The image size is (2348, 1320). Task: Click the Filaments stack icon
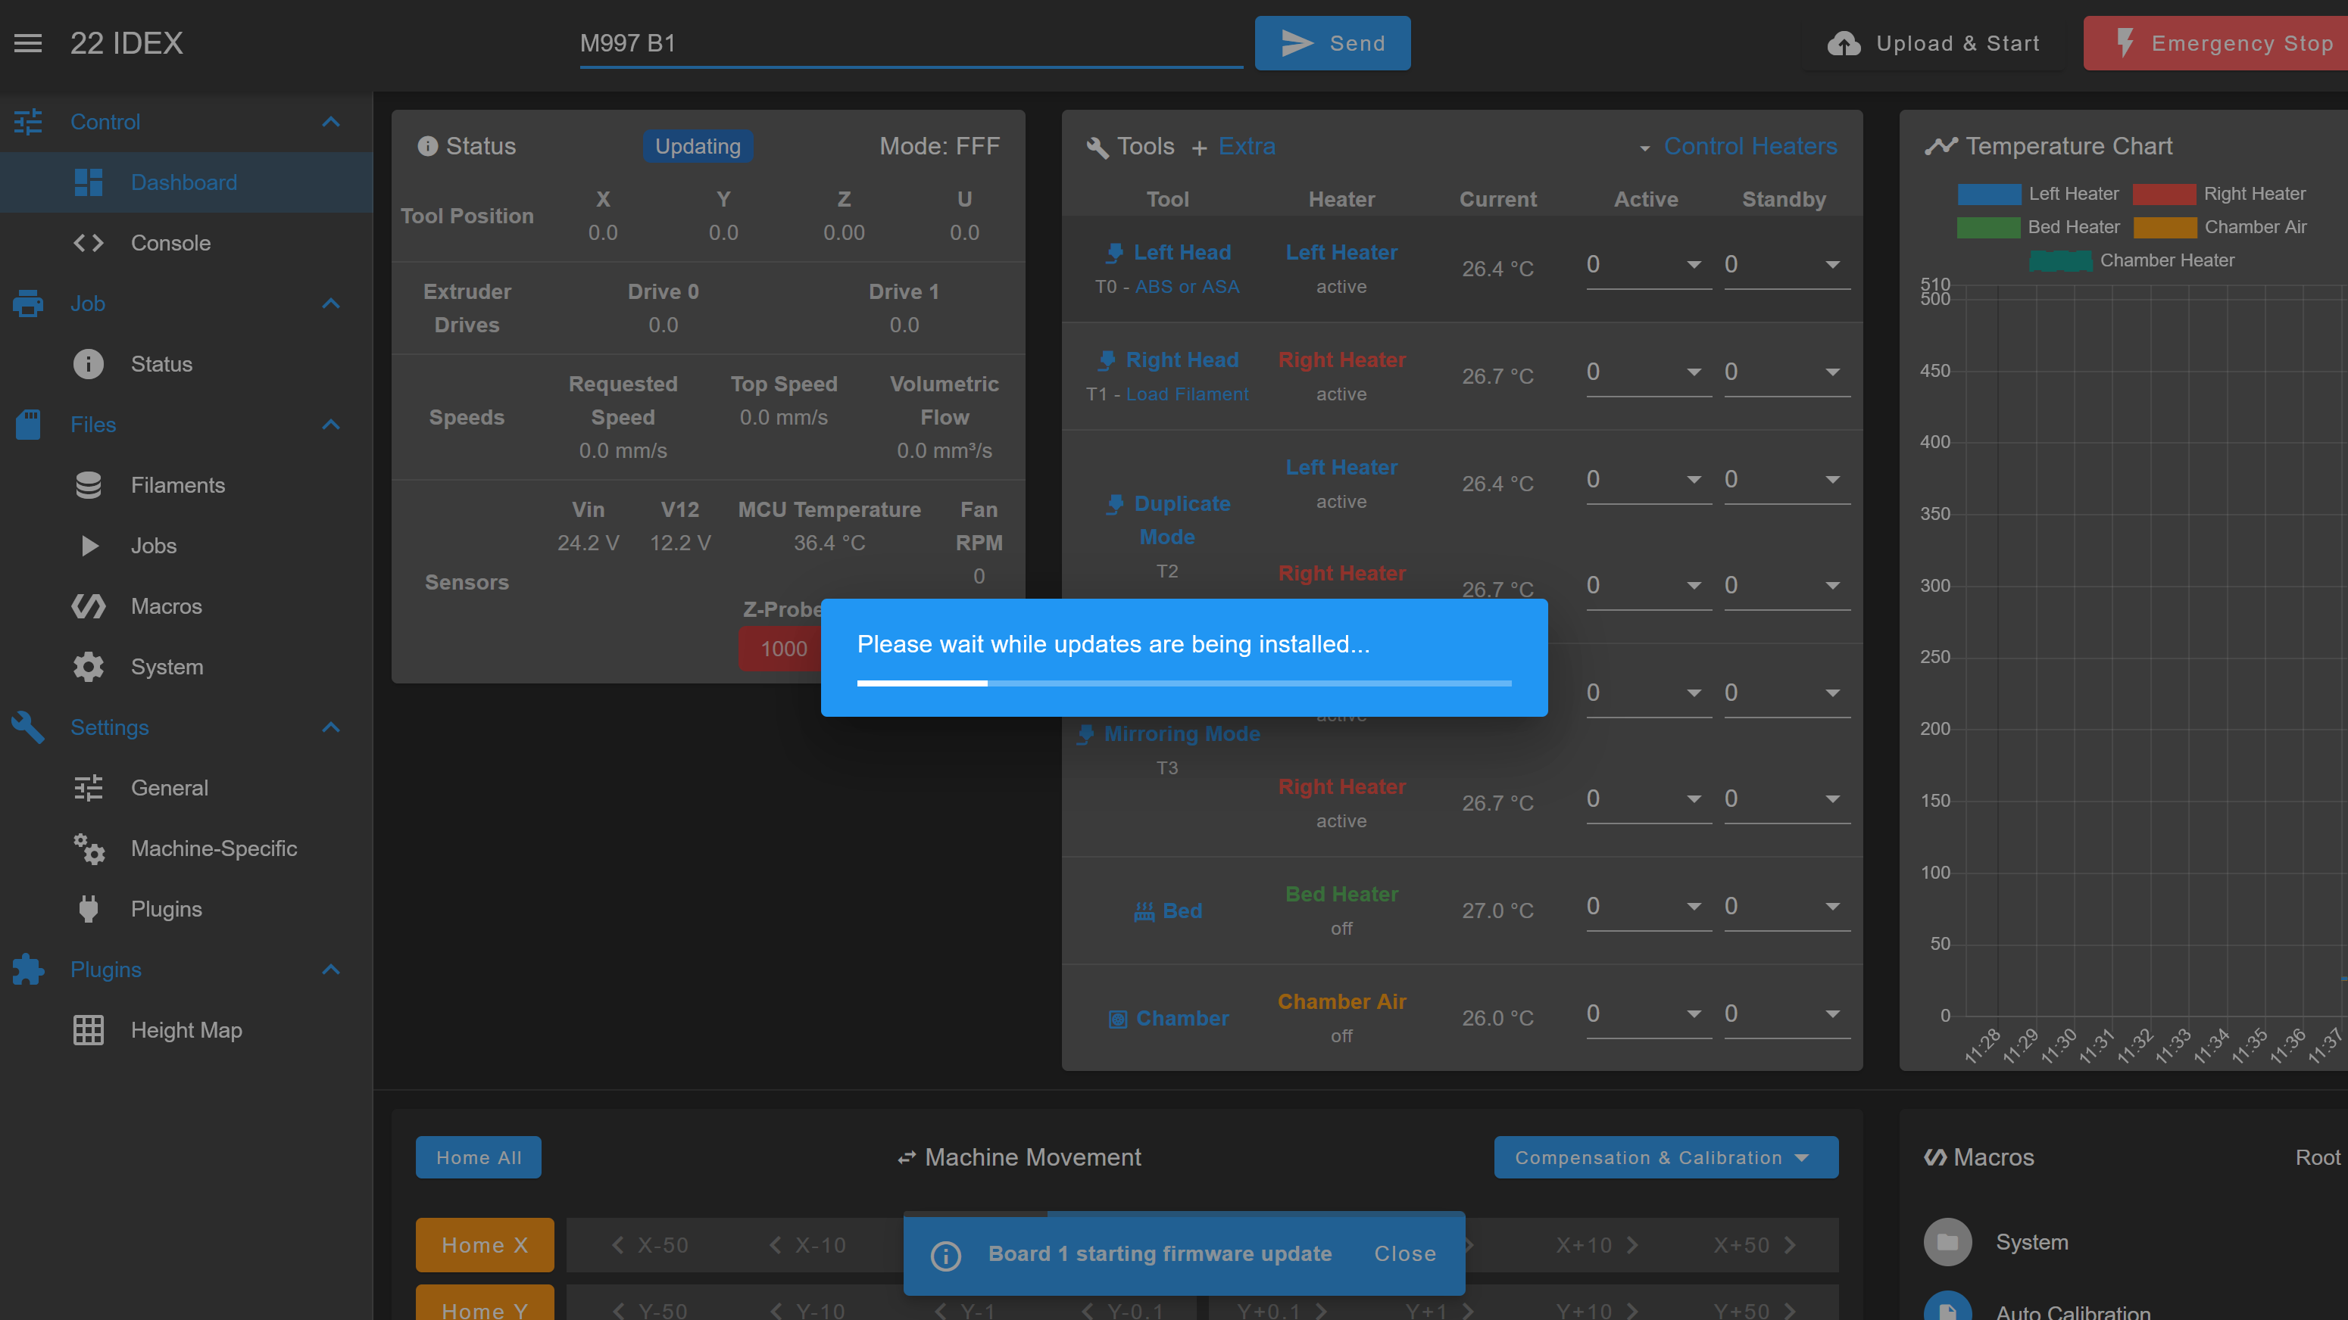(x=89, y=486)
